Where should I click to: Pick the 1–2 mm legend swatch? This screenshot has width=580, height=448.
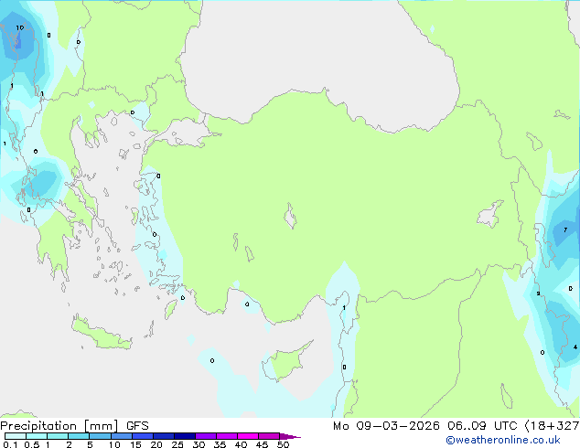pos(58,436)
